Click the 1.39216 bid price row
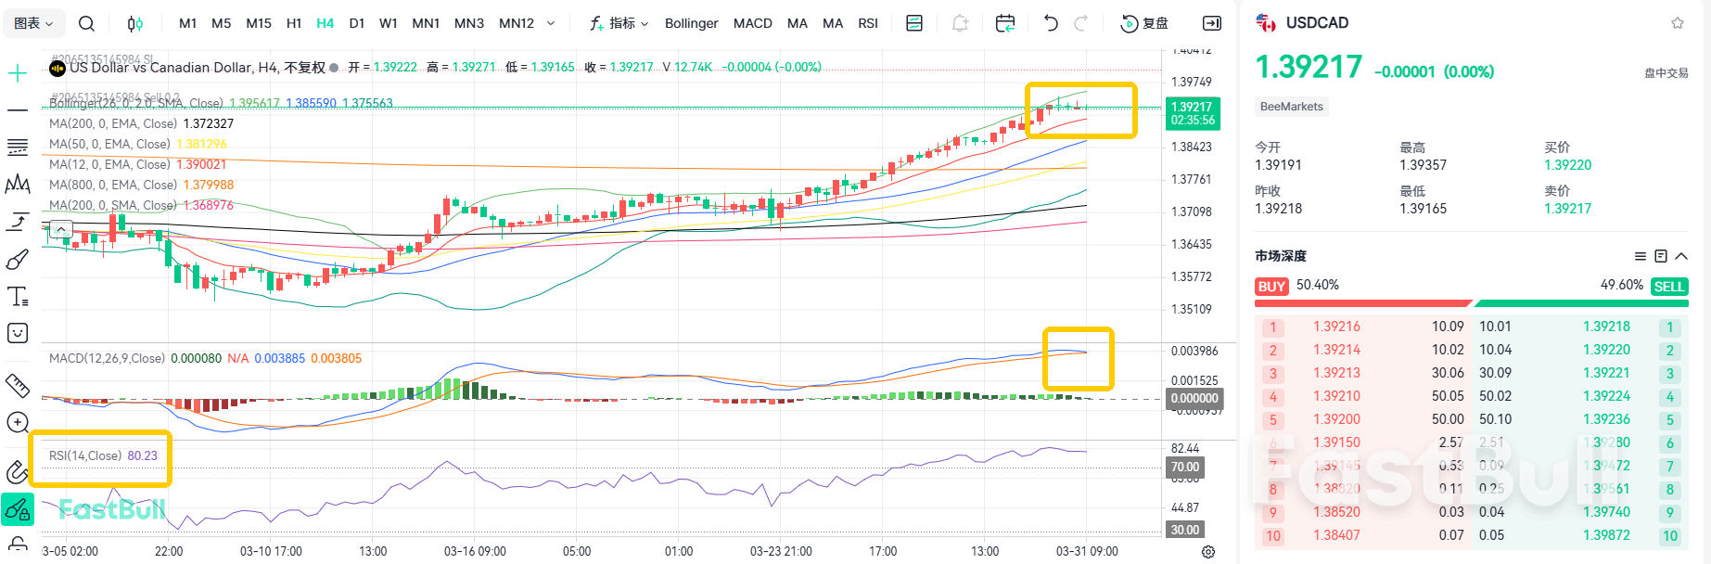The image size is (1711, 564). click(1336, 327)
